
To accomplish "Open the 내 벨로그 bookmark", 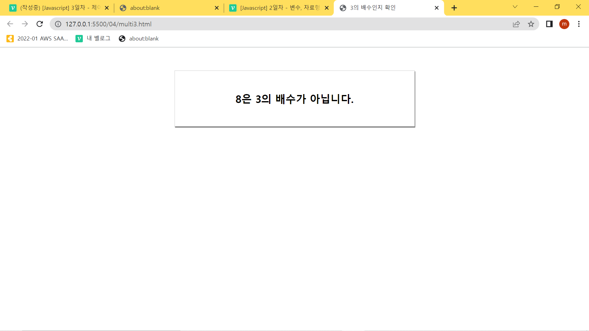I will 93,39.
